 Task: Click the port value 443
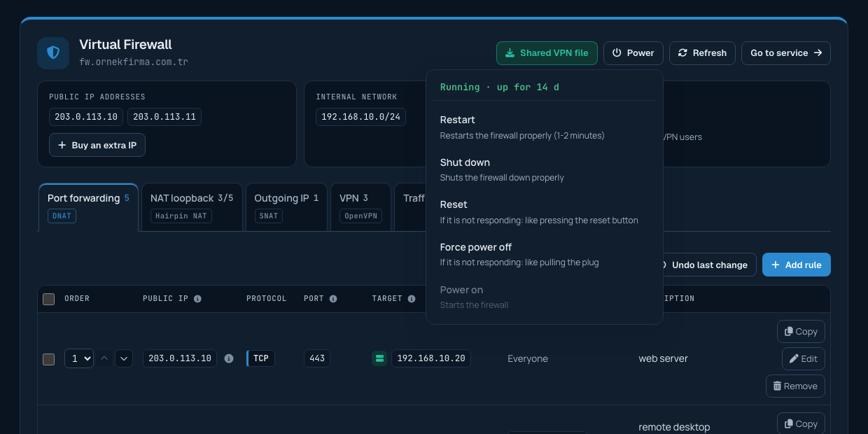(x=317, y=358)
